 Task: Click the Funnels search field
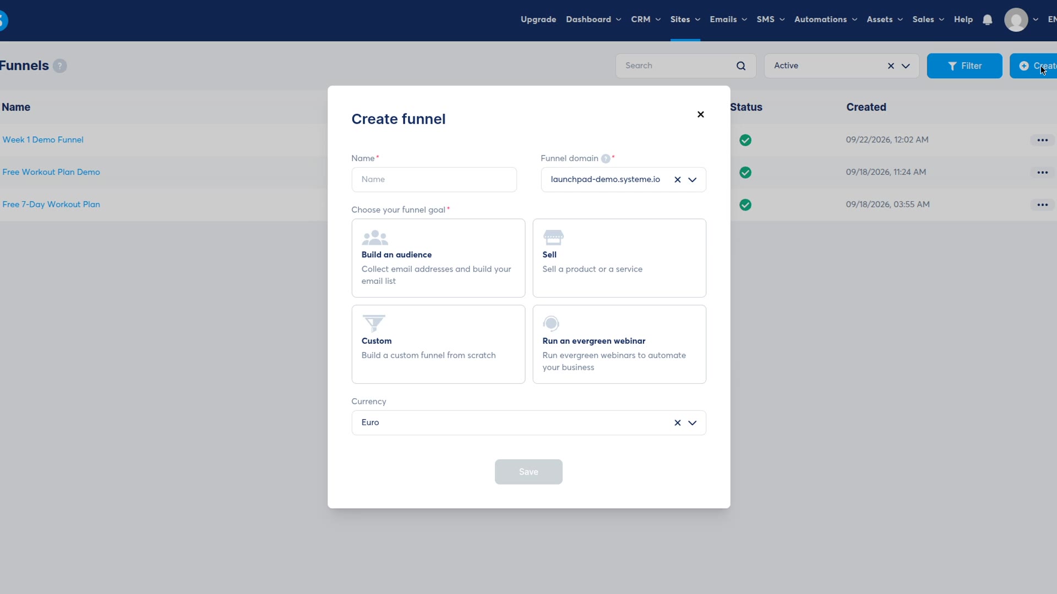tap(685, 65)
